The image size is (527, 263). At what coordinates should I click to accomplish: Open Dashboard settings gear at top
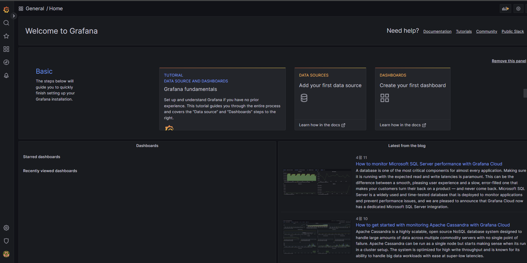pos(518,8)
